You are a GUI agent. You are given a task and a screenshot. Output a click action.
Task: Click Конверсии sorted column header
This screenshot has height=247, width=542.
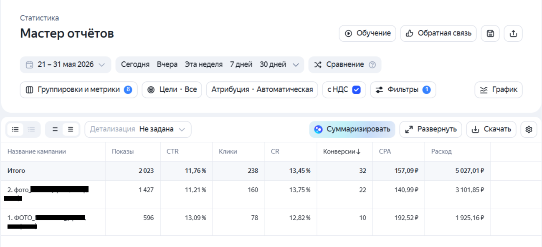pyautogui.click(x=342, y=152)
